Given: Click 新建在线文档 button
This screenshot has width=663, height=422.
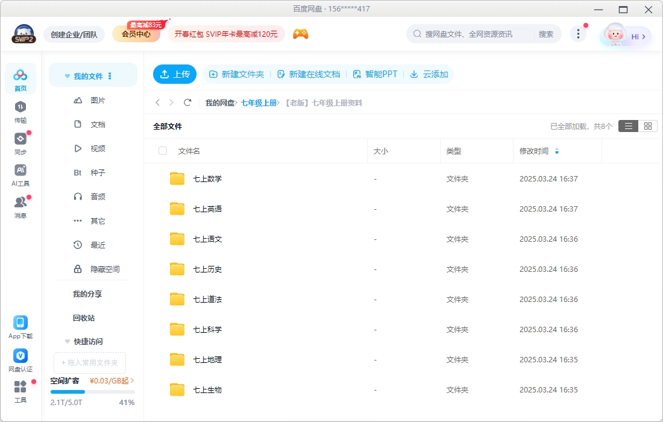Looking at the screenshot, I should tap(309, 74).
